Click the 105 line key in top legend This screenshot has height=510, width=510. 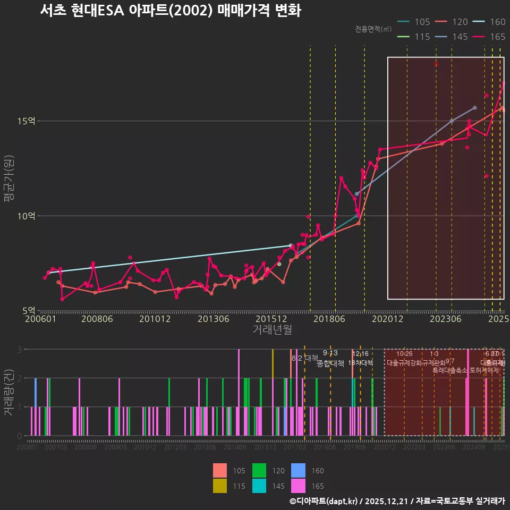[403, 22]
